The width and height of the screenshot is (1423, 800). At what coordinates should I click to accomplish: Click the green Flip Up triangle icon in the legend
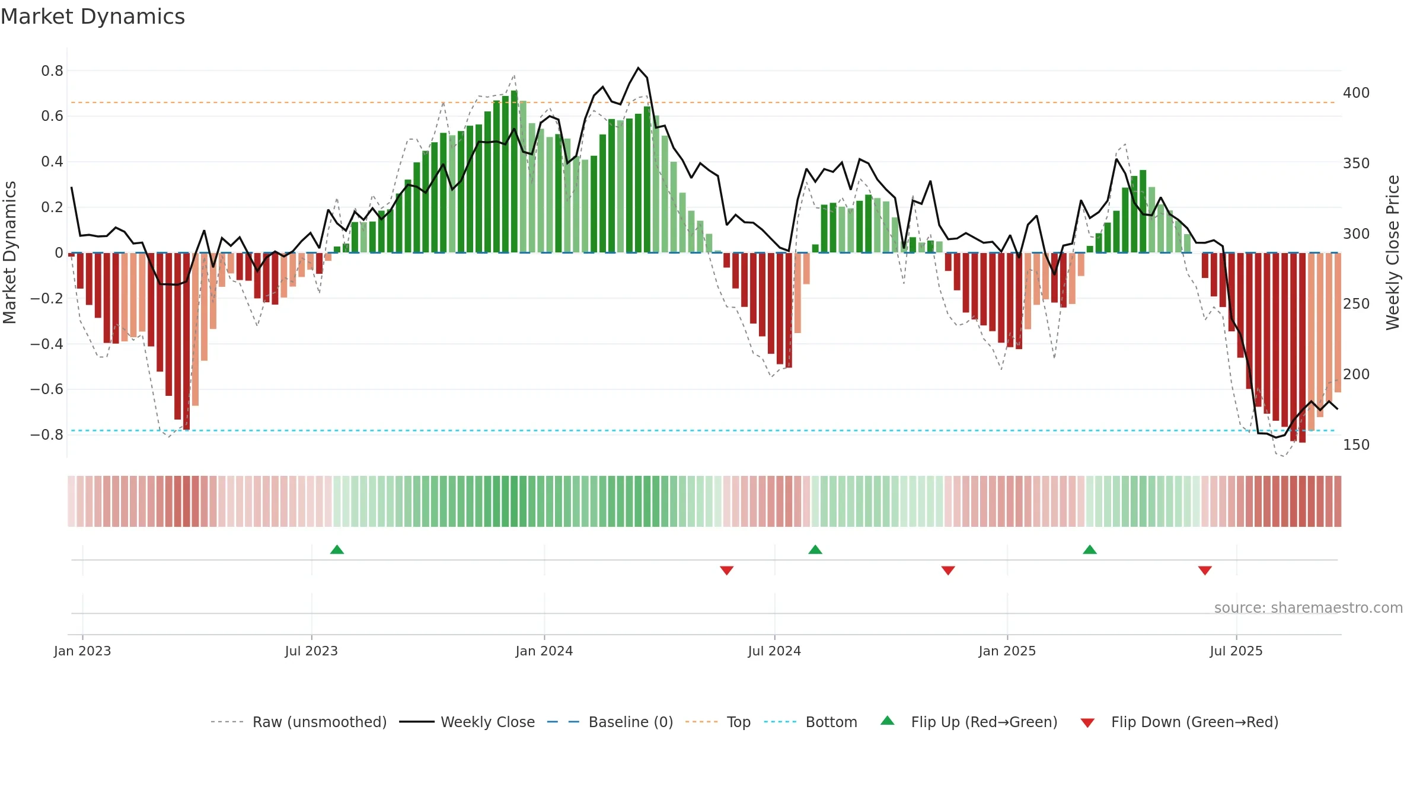(x=888, y=721)
